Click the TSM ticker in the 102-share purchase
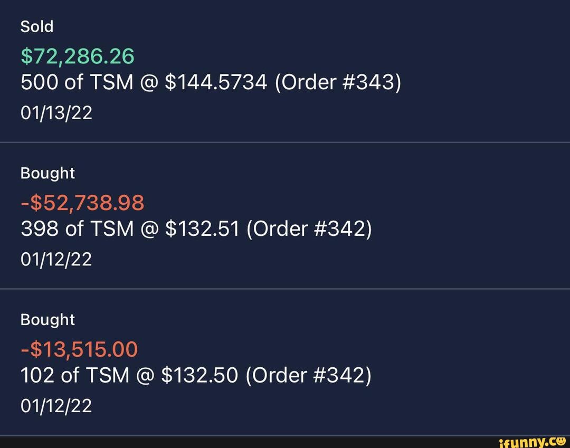This screenshot has width=570, height=448. [108, 376]
